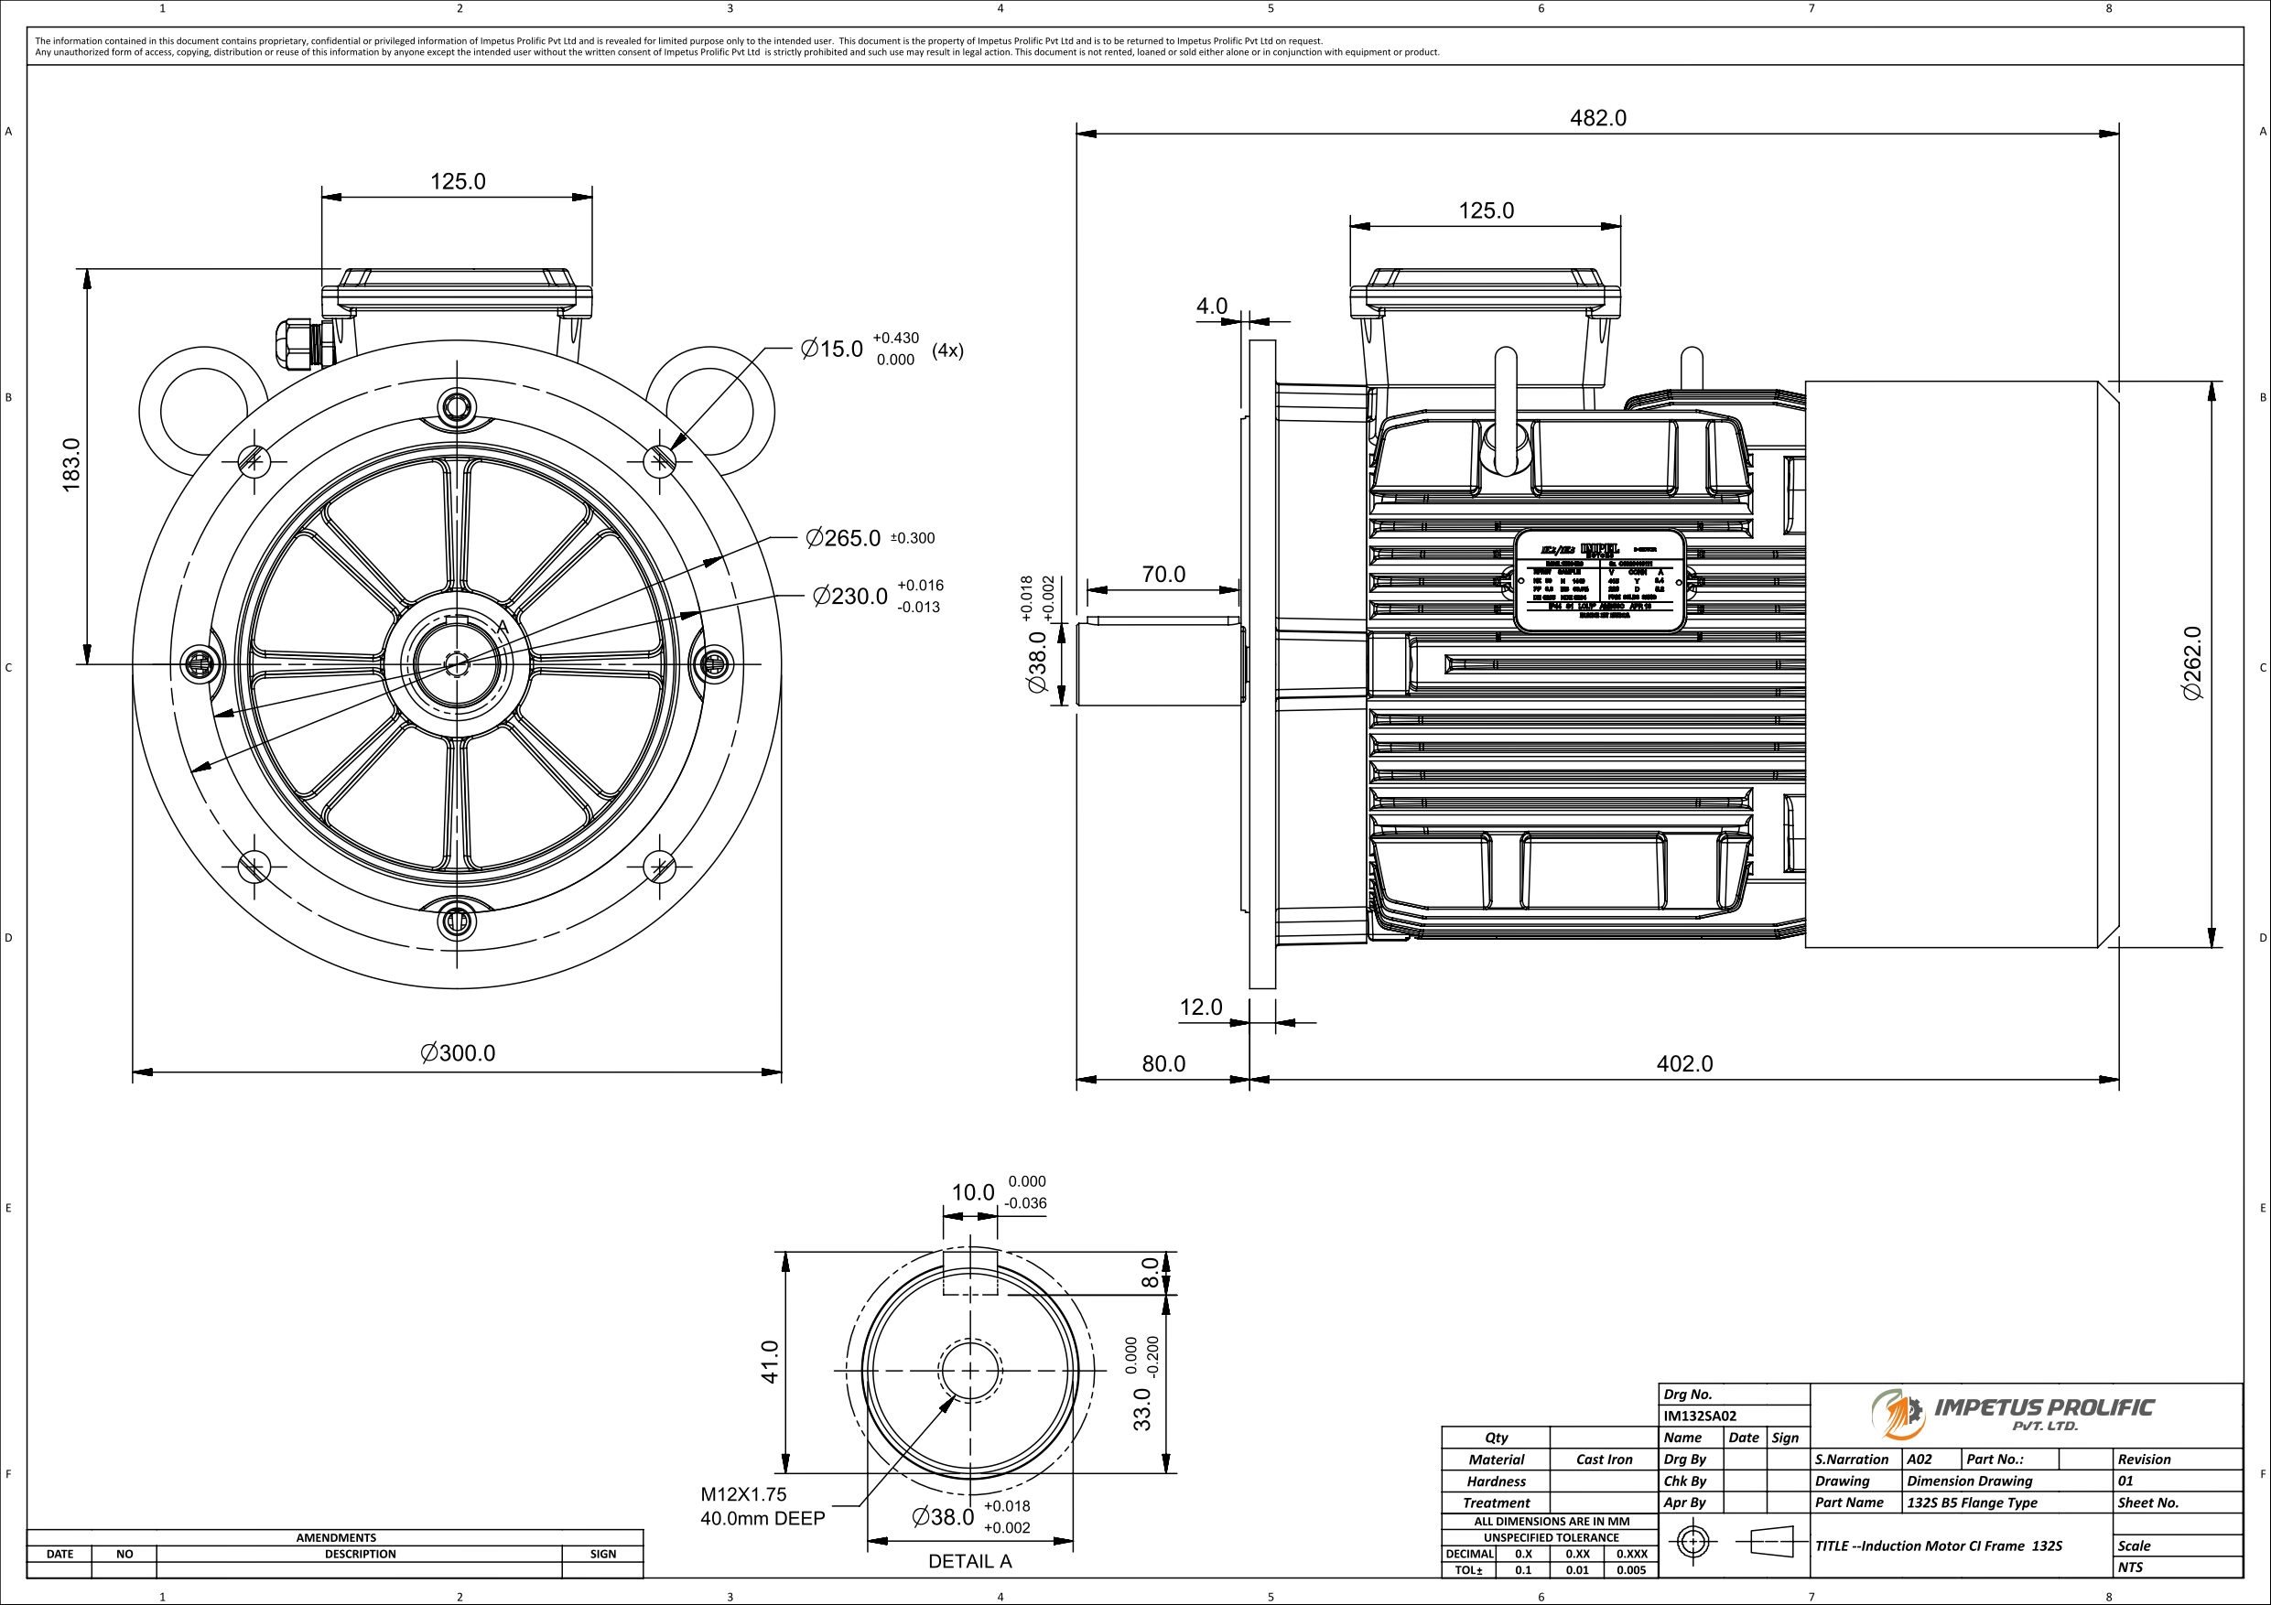
Task: Select the 12.0 flange thickness dimension
Action: [1201, 1007]
